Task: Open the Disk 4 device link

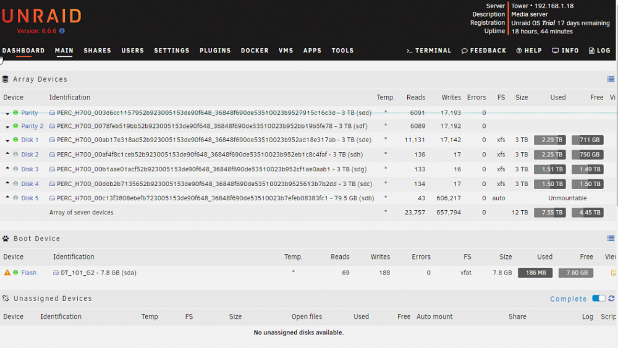Action: (x=30, y=184)
